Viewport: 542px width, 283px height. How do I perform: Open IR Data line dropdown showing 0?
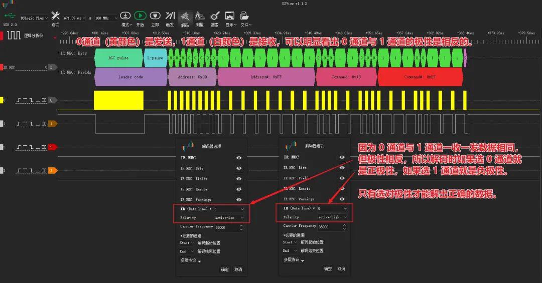point(332,208)
